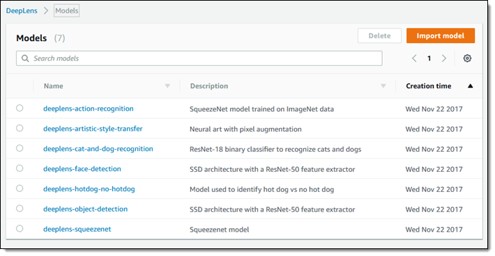Select deeplens-action-recognition radio button
Image resolution: width=495 pixels, height=256 pixels.
tap(20, 108)
